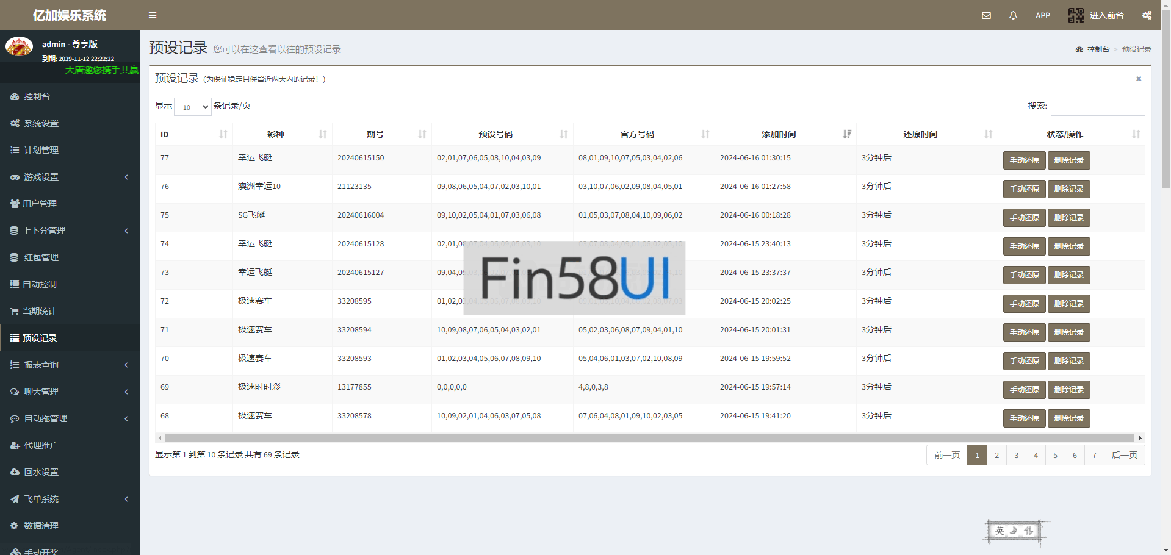Screen dimensions: 1171x555
Task: Click the QR code icon beside 进入前台
Action: click(1076, 15)
